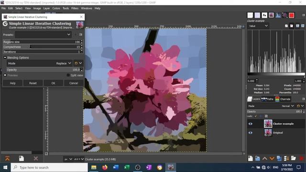Viewport: 306px width, 172px height.
Task: Create a new layer
Action: [x=251, y=158]
